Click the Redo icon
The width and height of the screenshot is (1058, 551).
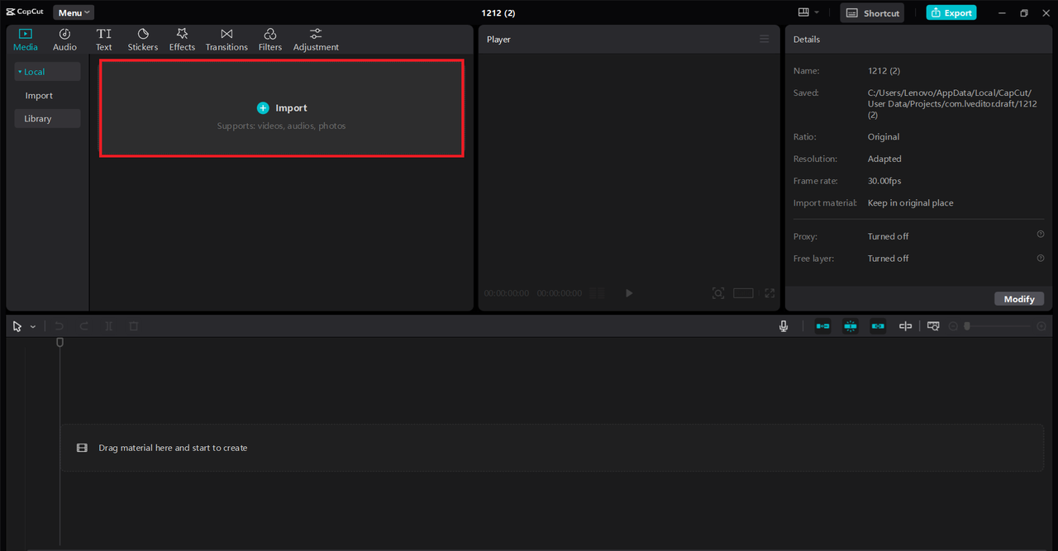(83, 326)
